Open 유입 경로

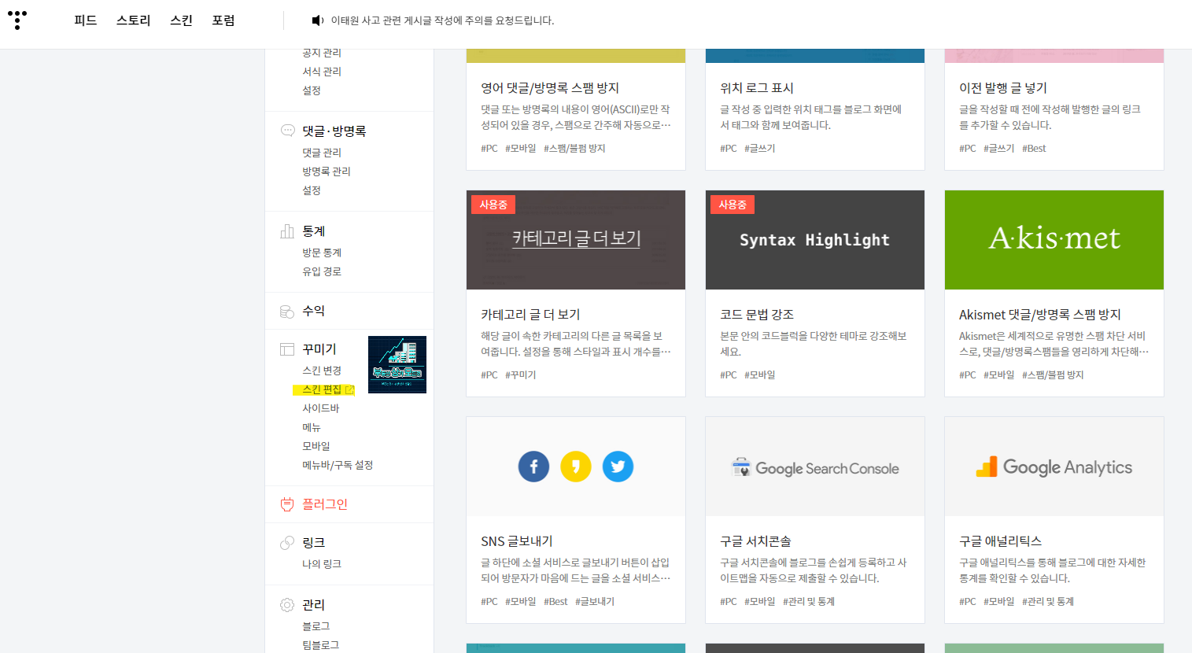pos(322,271)
